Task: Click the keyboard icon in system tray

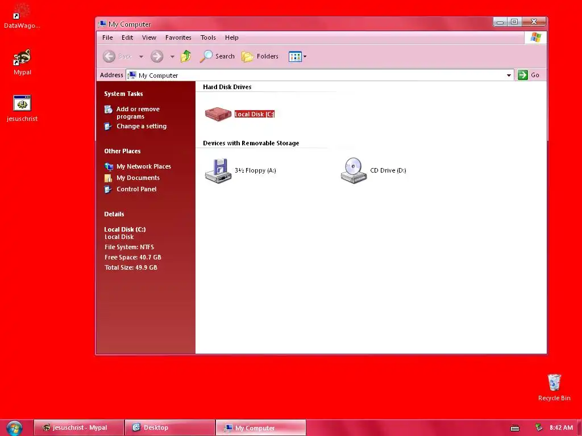Action: click(x=515, y=428)
